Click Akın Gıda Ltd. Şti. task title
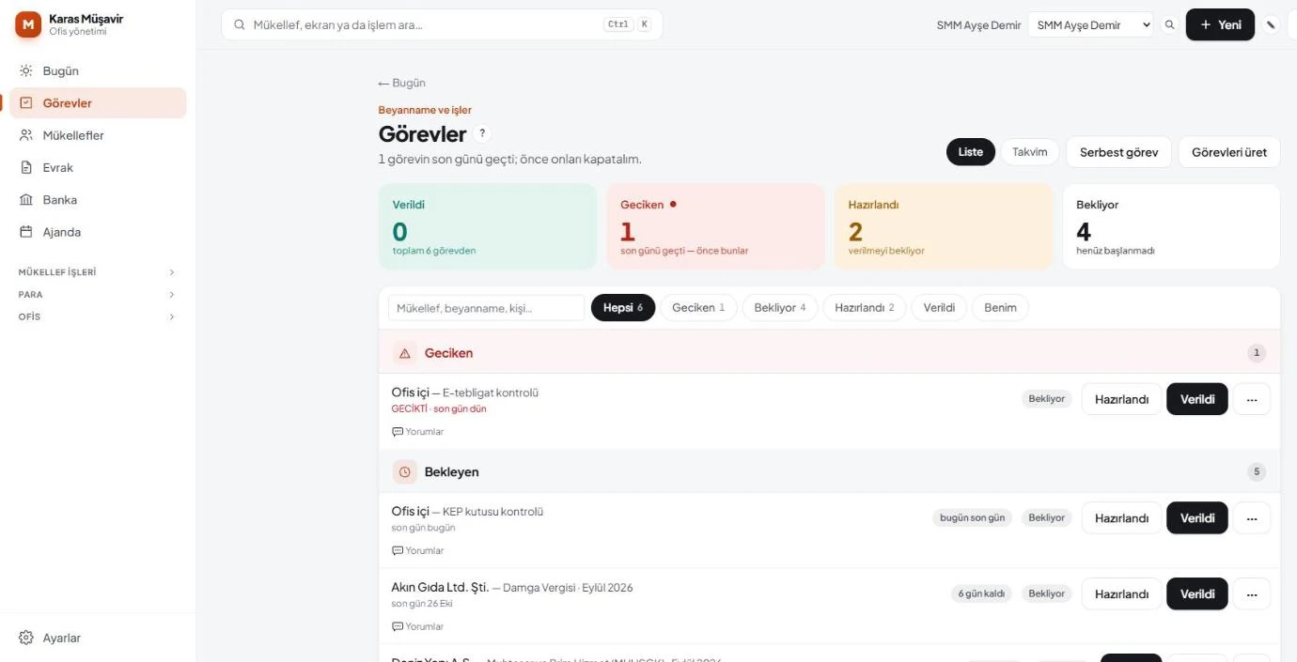 pos(440,588)
